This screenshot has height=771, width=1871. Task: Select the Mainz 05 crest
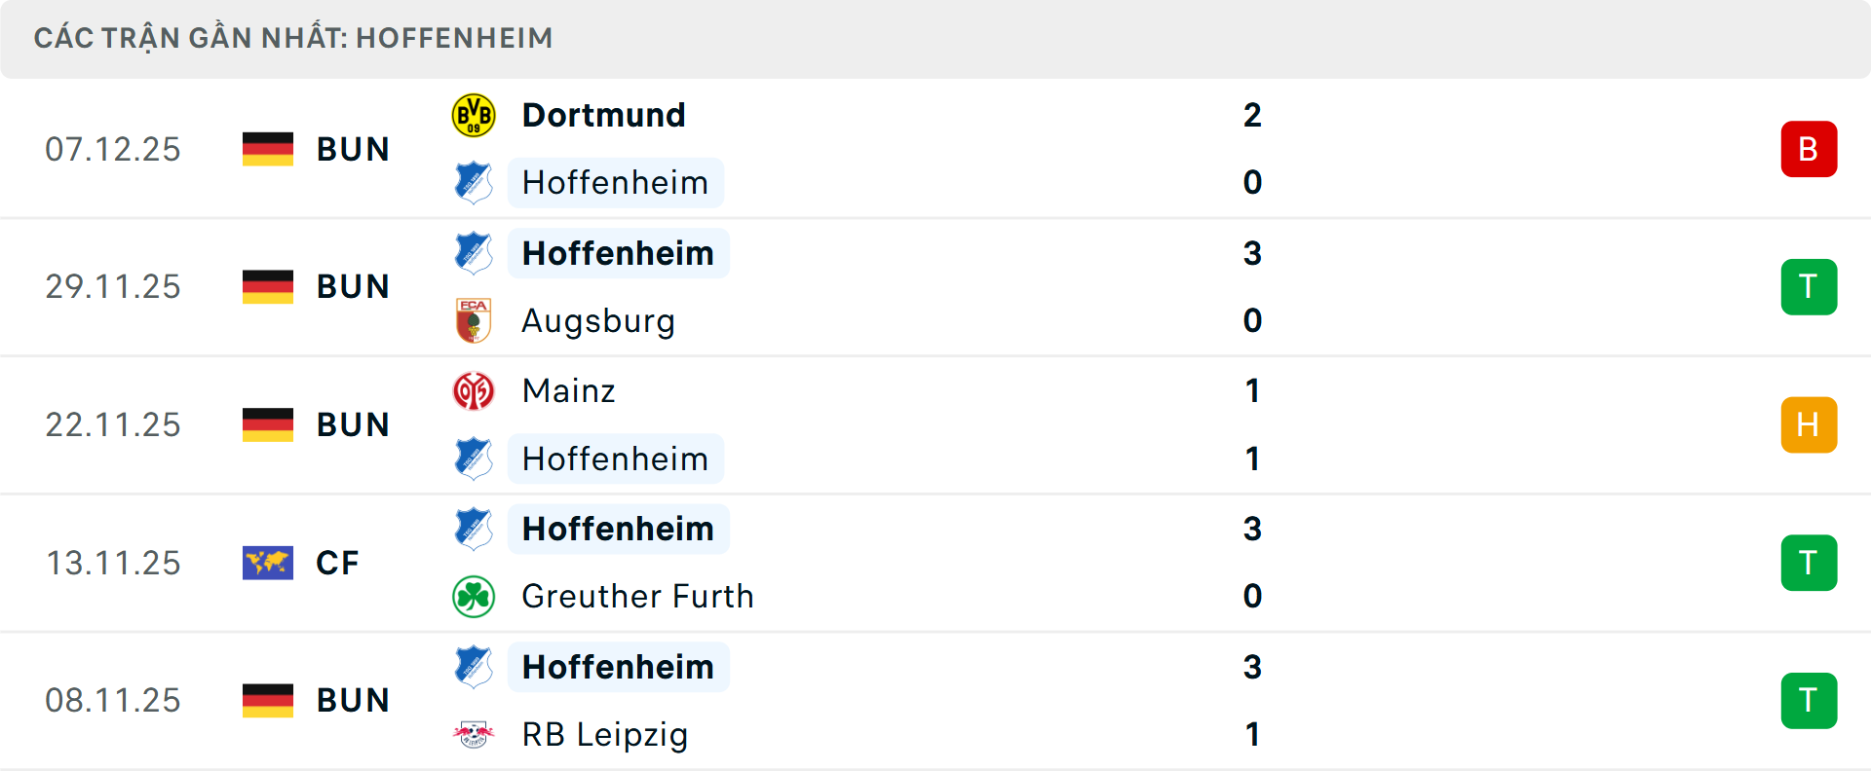(x=474, y=390)
